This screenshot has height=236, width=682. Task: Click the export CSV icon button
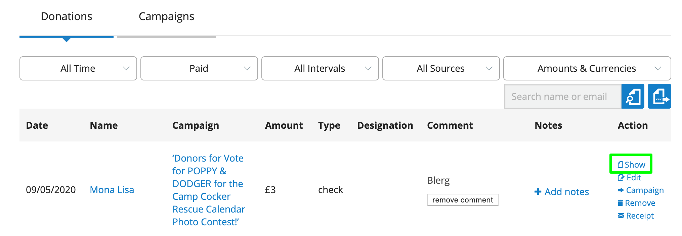coord(659,97)
